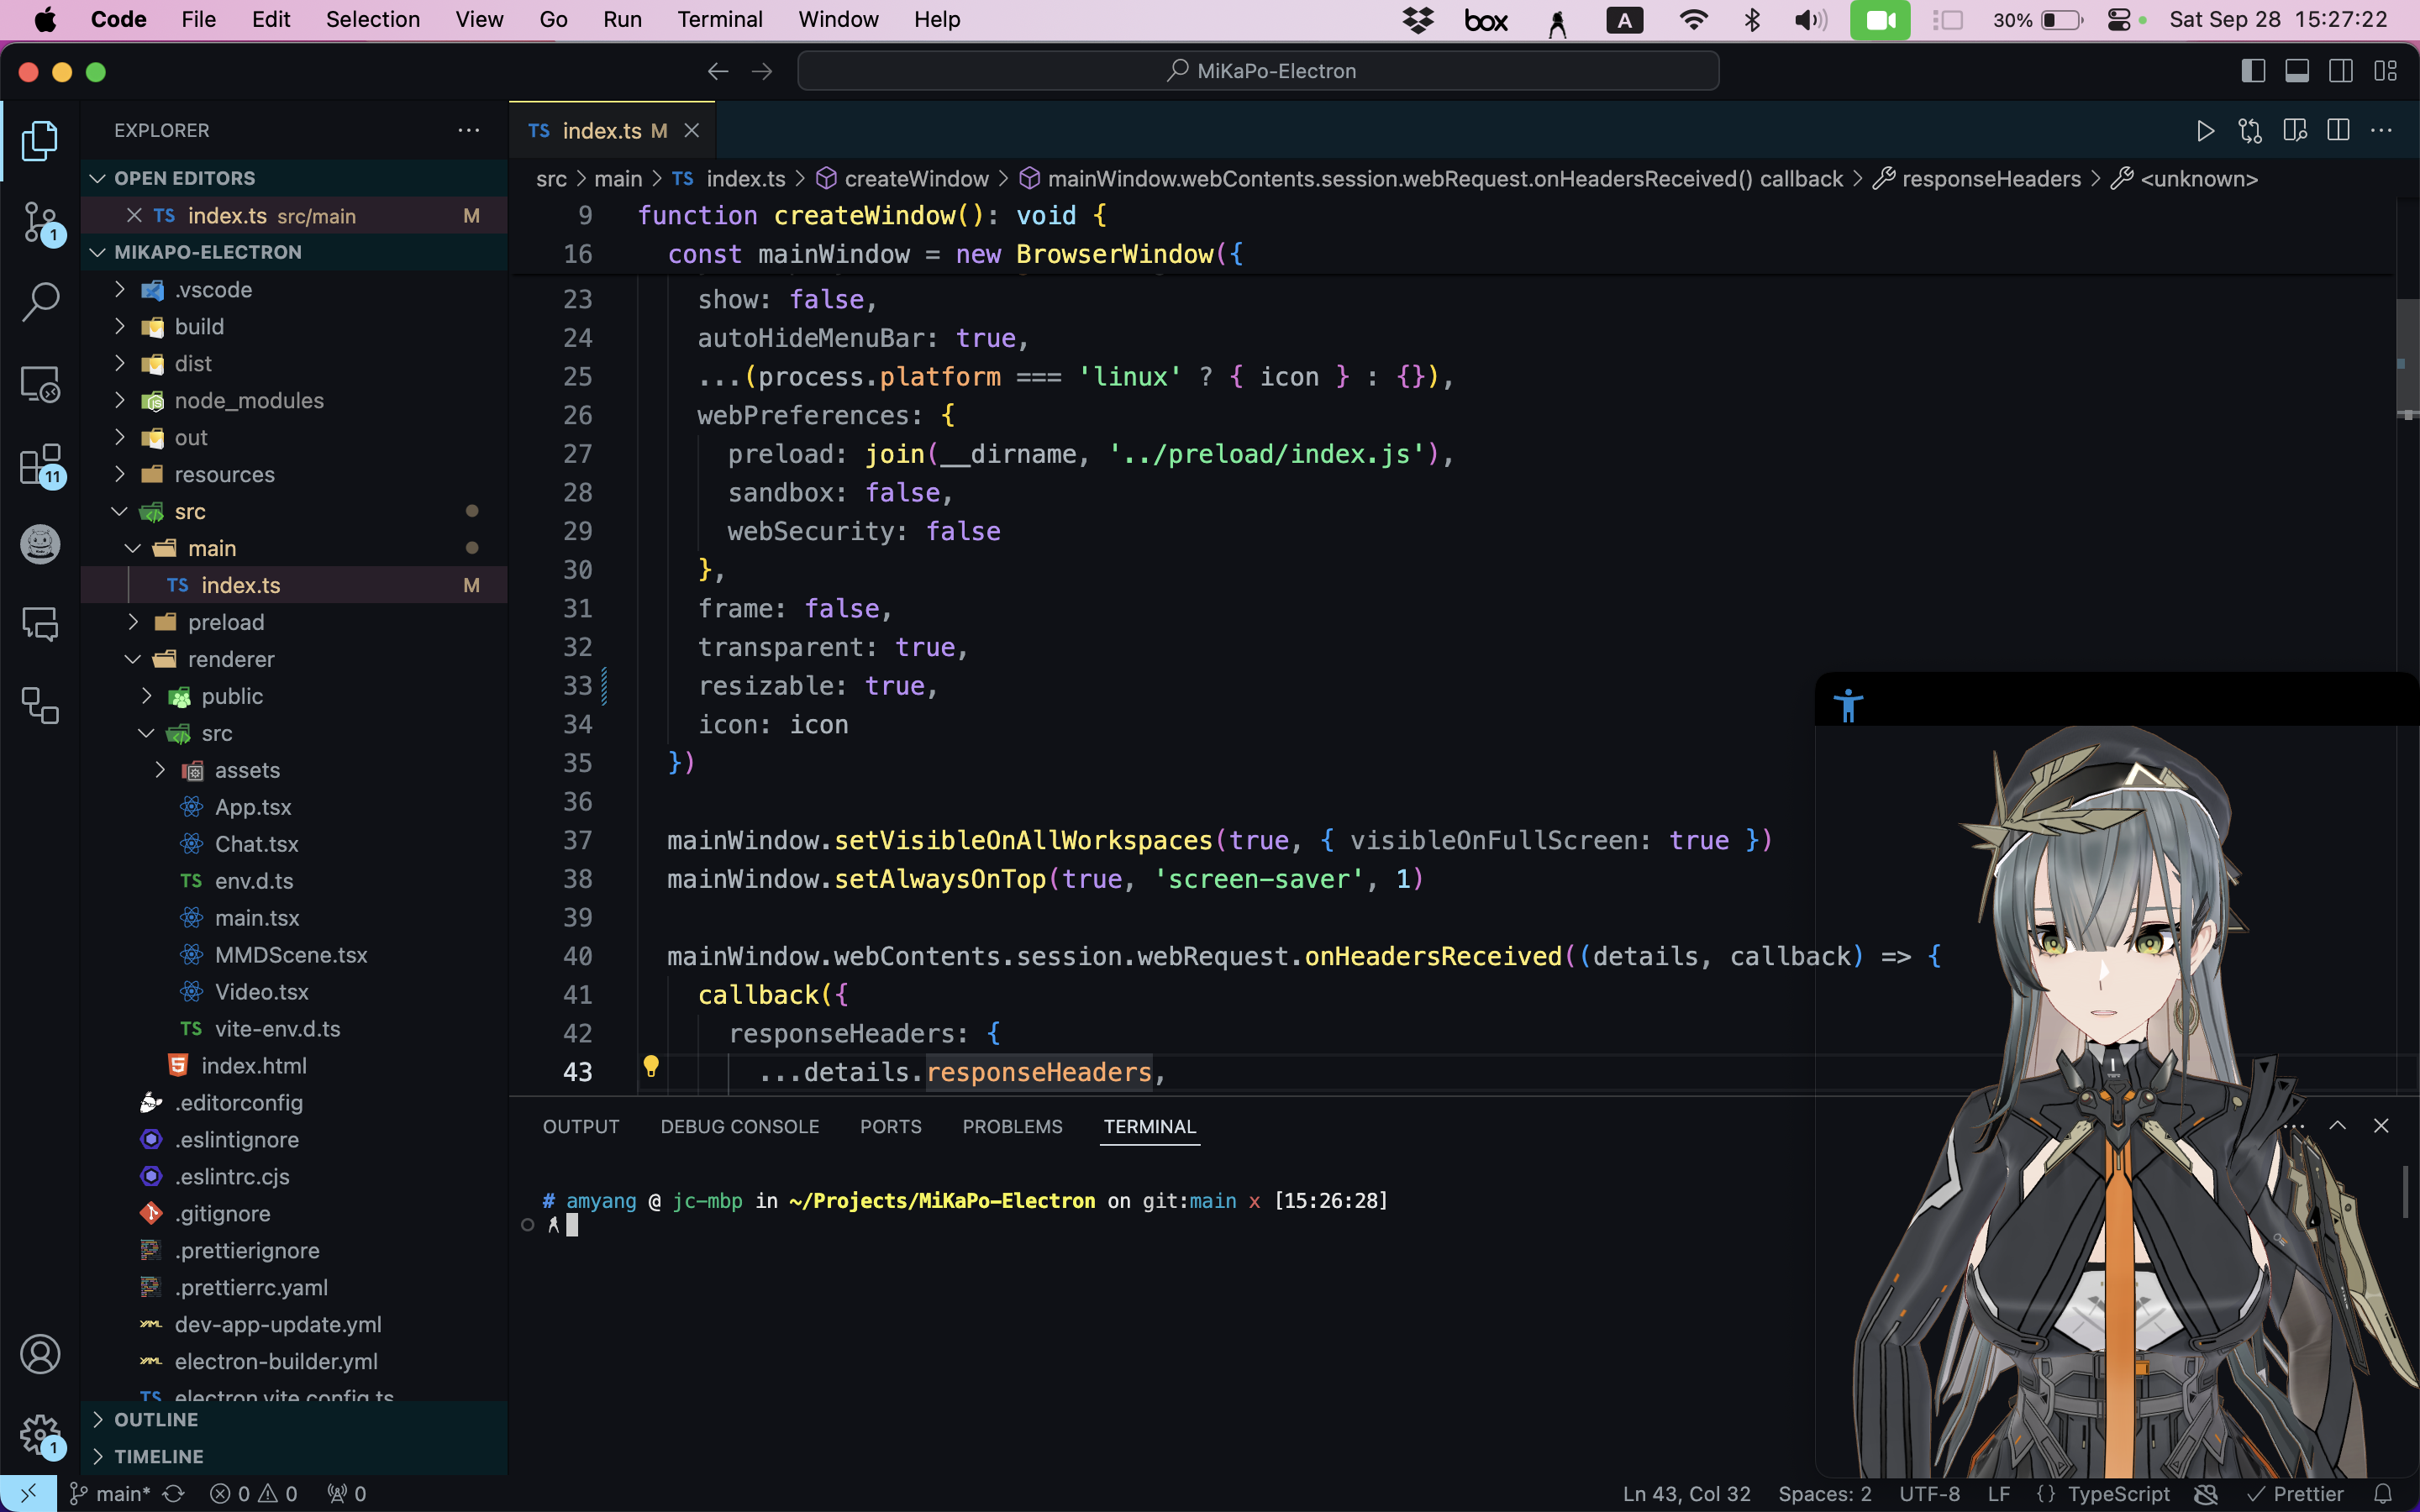2420x1512 pixels.
Task: Close the index.ts editor tab
Action: 691,131
